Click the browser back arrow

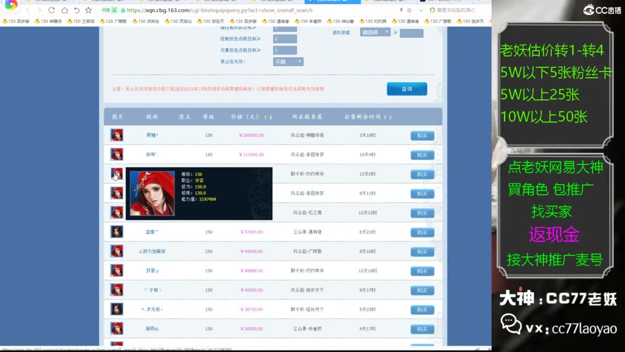point(28,9)
